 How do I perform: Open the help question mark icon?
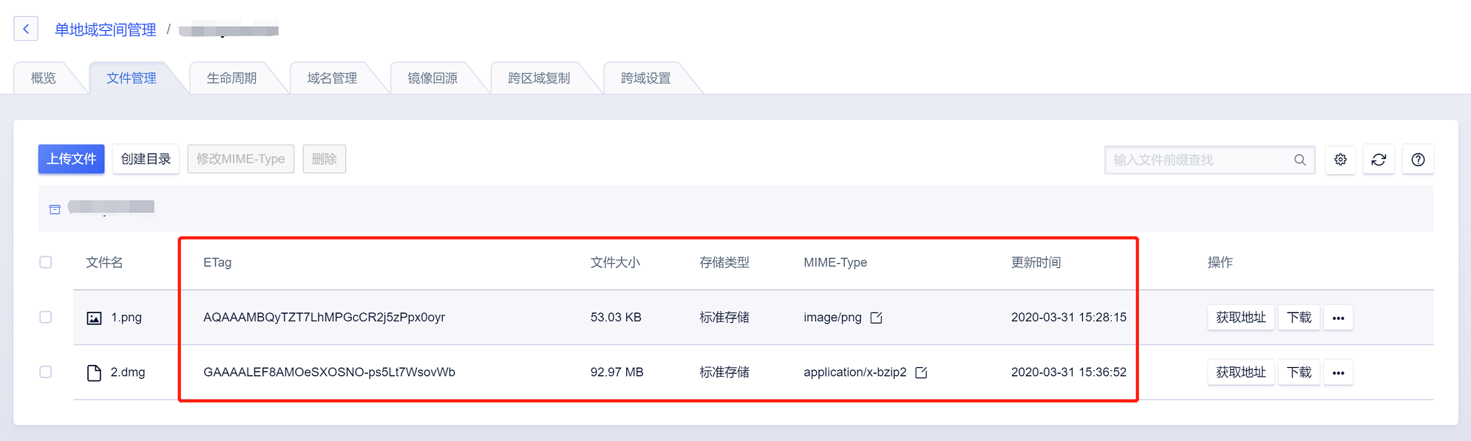point(1418,160)
